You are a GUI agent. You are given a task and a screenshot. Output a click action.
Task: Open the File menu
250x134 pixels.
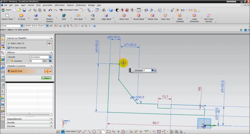click(6, 5)
